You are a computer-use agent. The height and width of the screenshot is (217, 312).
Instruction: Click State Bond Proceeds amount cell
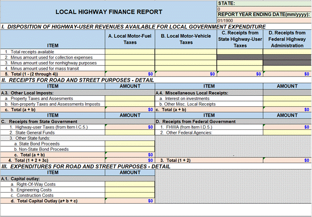click(x=130, y=144)
